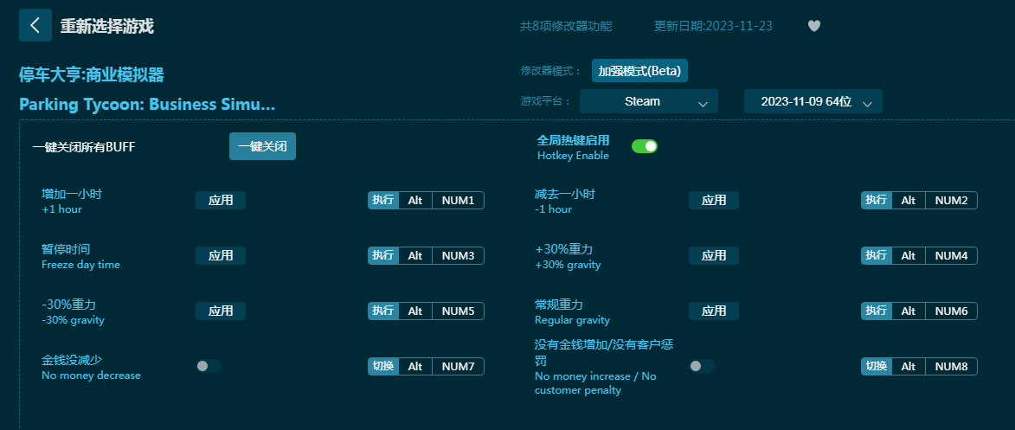
Task: Apply the +30% gravity option
Action: 714,256
